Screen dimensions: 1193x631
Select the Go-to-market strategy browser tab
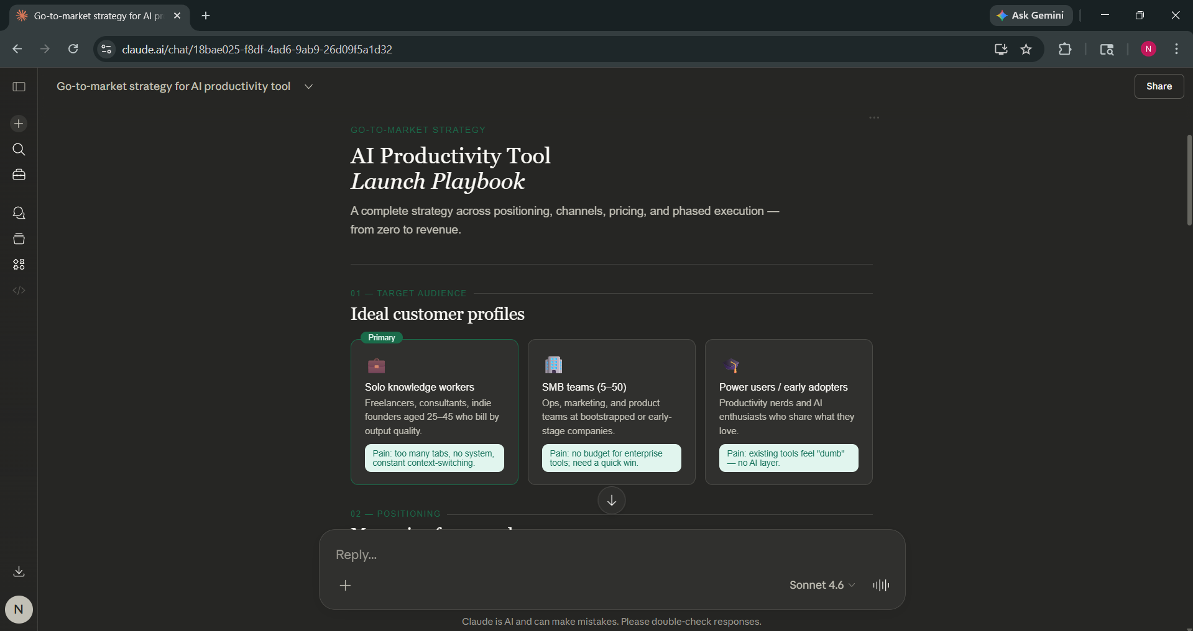[99, 16]
